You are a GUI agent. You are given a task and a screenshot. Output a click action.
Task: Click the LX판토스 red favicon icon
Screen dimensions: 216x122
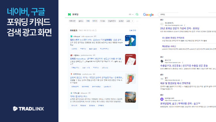[71, 55]
